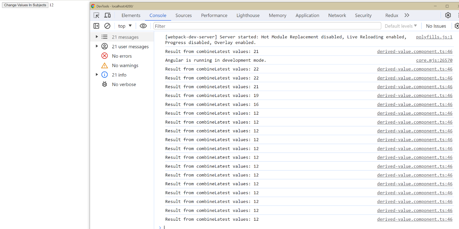Open source link for the values: 16 log
The width and height of the screenshot is (459, 229).
415,104
